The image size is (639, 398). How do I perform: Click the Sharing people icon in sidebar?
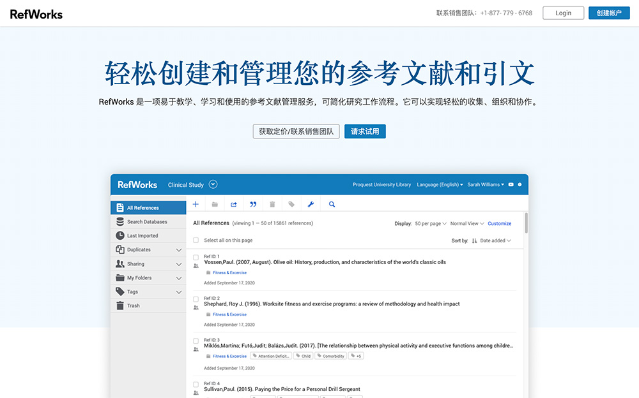click(120, 263)
